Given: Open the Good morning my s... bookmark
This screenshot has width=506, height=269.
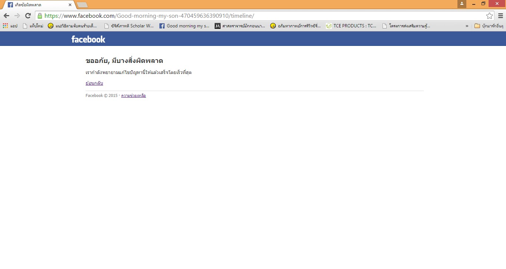Looking at the screenshot, I should [x=184, y=26].
